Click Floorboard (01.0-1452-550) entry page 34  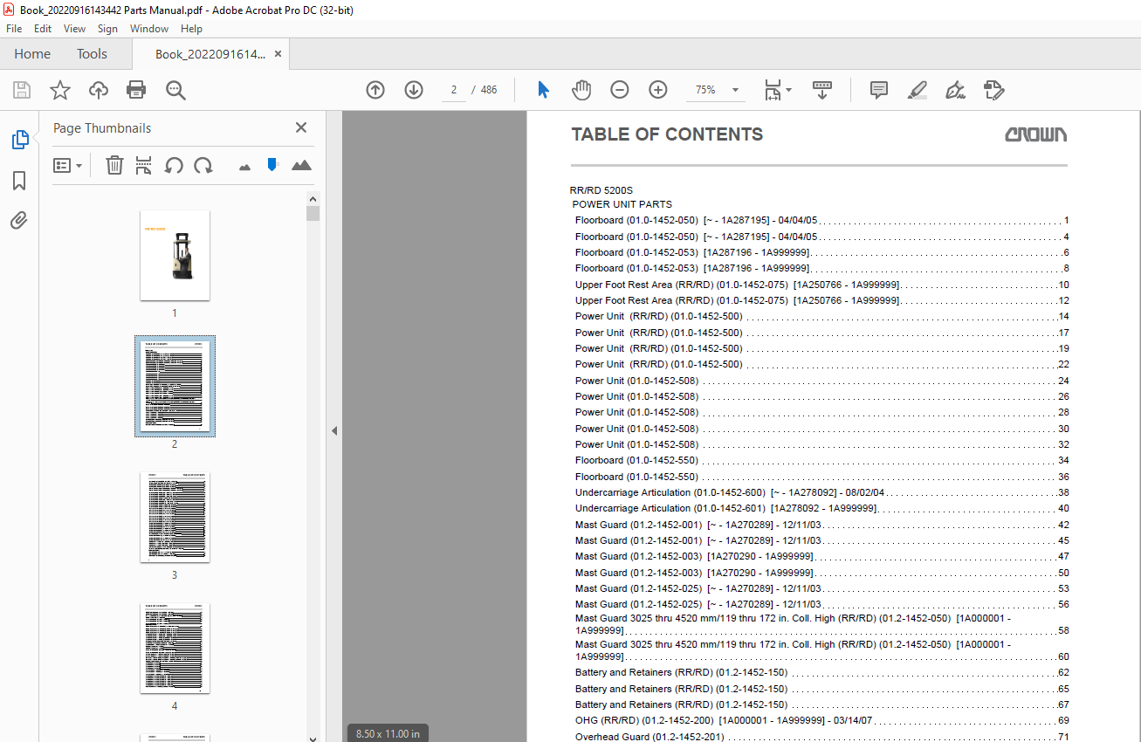[821, 460]
